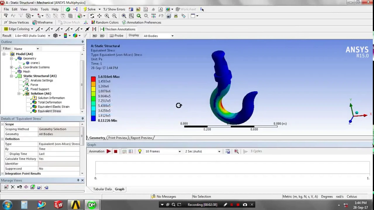Collapse the Geometry tree node

pos(11,58)
